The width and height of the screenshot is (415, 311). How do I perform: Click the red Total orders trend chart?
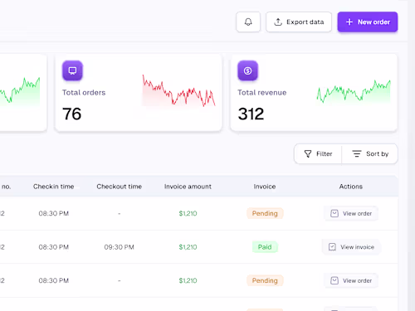pos(178,90)
